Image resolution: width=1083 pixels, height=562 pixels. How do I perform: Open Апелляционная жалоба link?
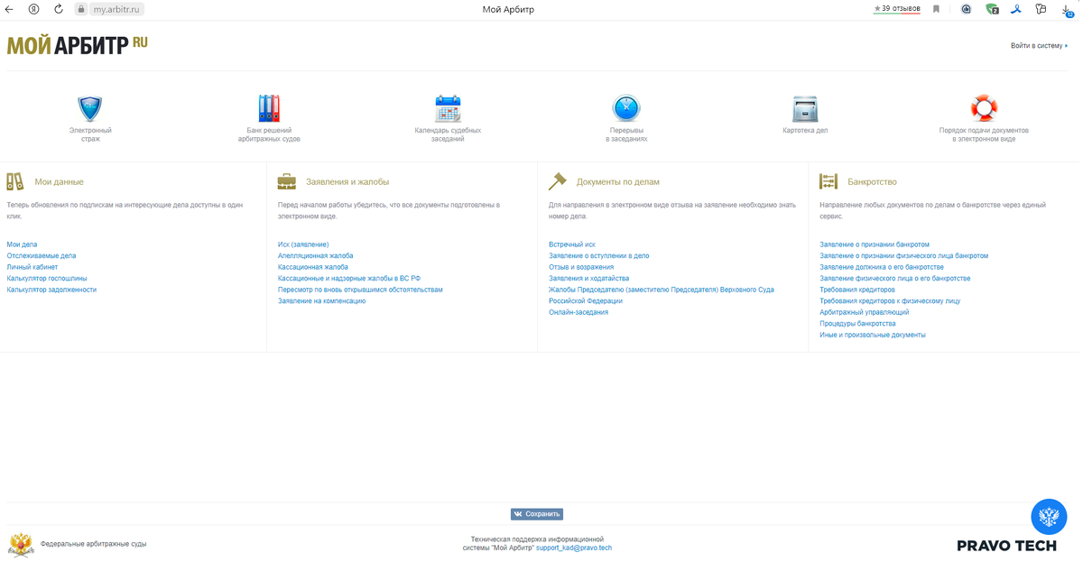coord(315,256)
